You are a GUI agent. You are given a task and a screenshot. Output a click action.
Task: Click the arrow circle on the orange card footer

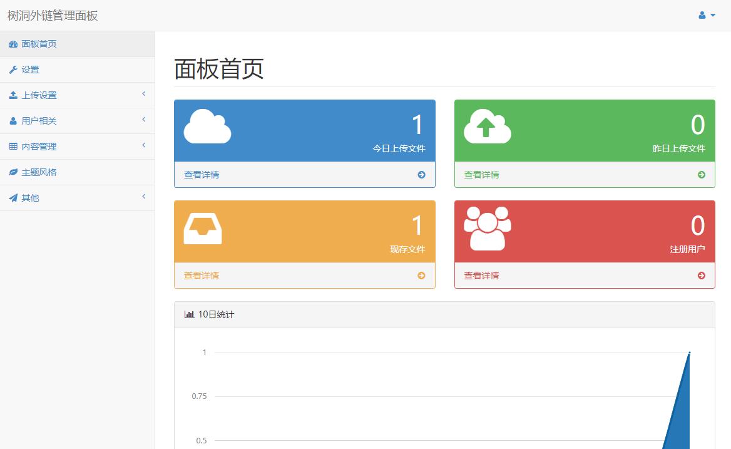pyautogui.click(x=421, y=276)
